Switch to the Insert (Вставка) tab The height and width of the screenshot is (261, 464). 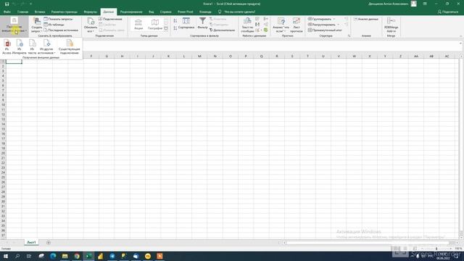click(x=40, y=12)
